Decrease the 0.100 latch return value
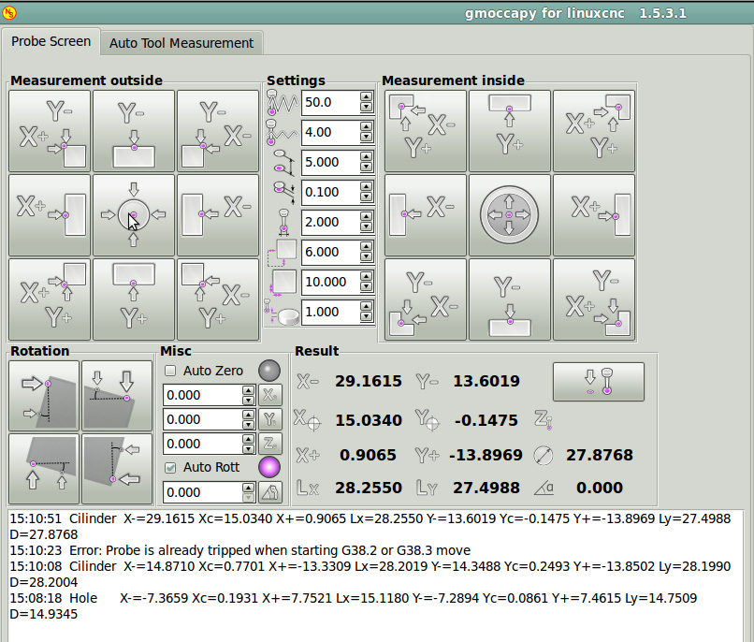 [x=367, y=197]
